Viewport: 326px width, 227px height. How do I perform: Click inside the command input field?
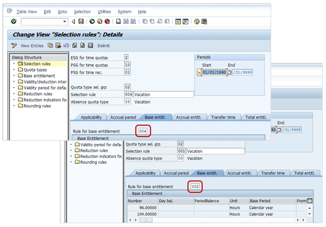click(42, 22)
